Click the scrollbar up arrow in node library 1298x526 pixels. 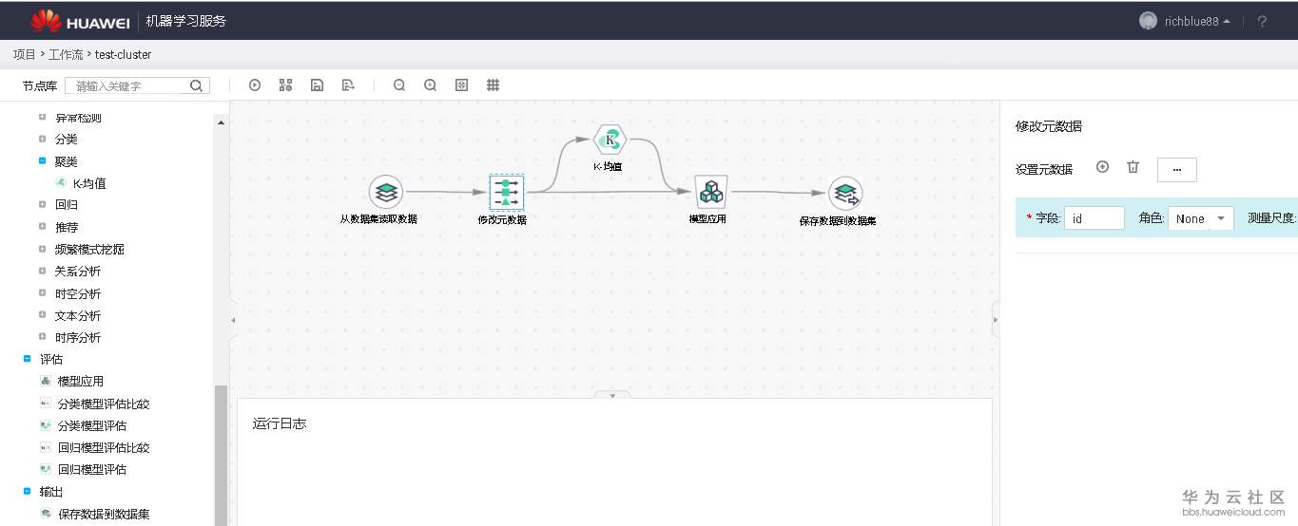[221, 122]
